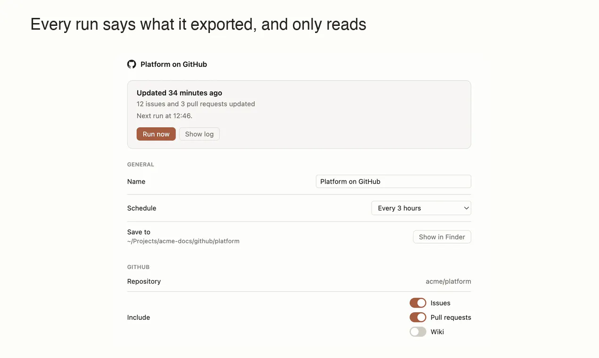Enable the Wiki toggle switch
Screen dimensions: 599x358
[418, 332]
